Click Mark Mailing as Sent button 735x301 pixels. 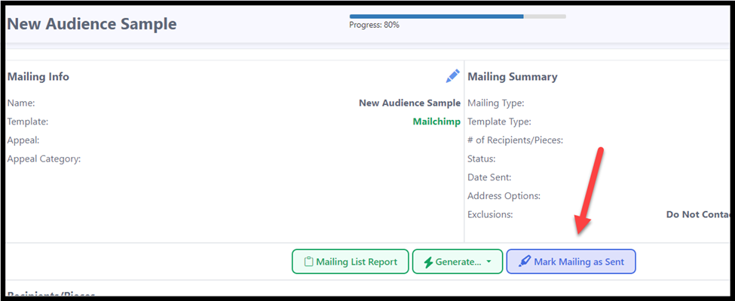[571, 262]
